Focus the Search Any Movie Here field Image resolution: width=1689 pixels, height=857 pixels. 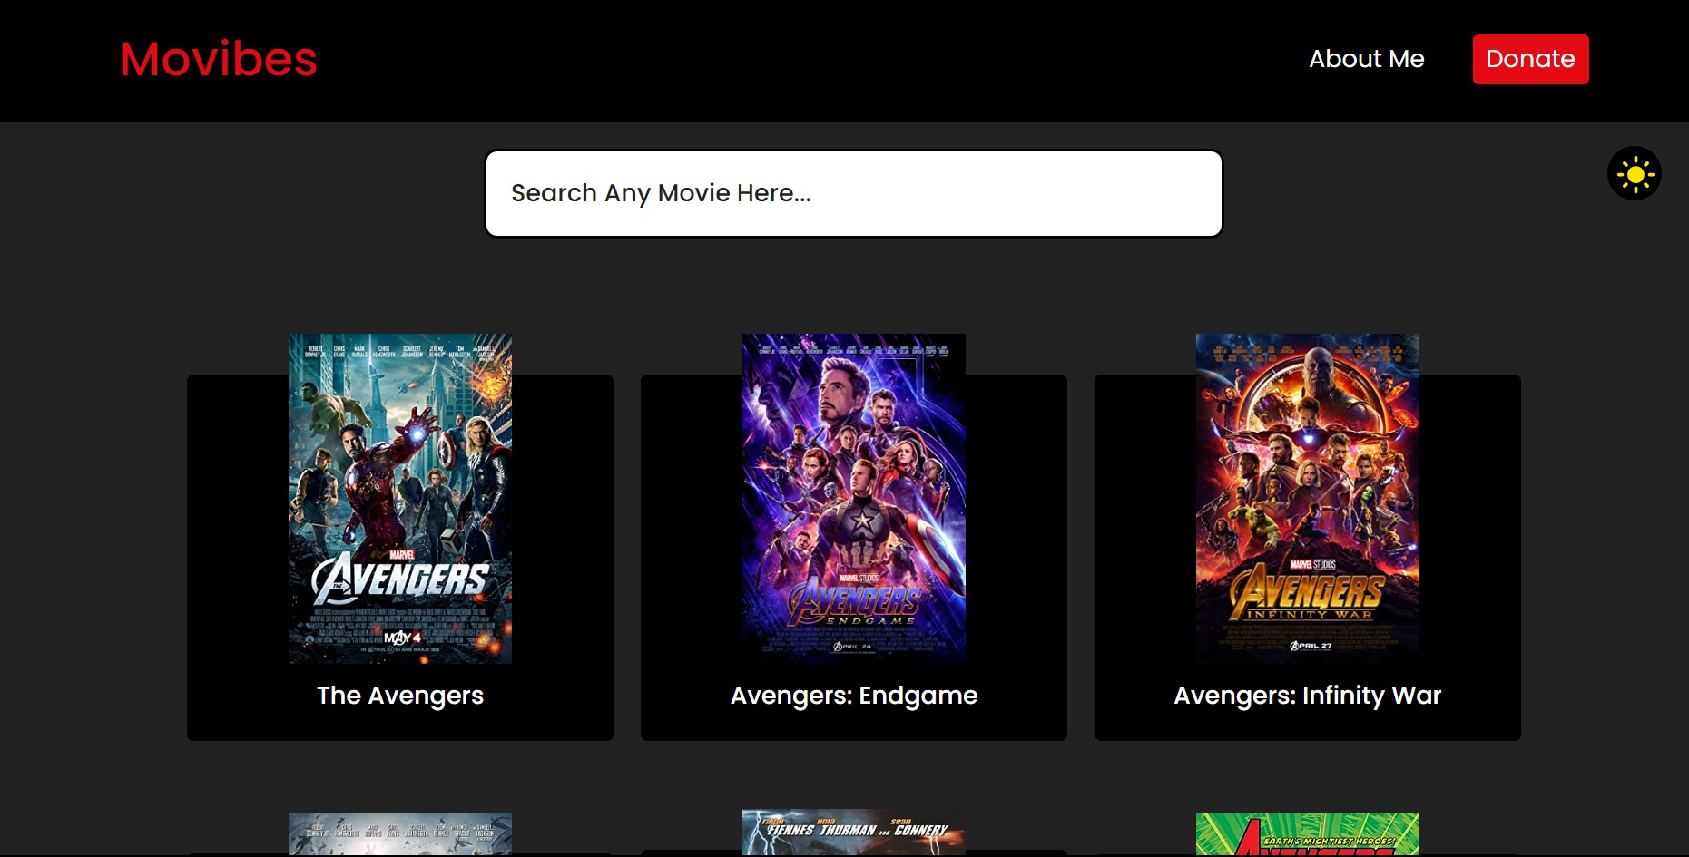pyautogui.click(x=853, y=193)
